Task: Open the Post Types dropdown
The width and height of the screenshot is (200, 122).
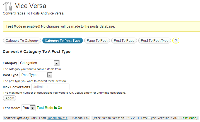Action: tap(36, 75)
